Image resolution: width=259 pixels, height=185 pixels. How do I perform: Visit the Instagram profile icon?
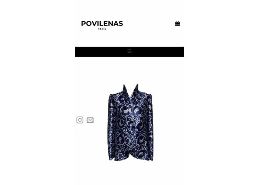point(80,120)
